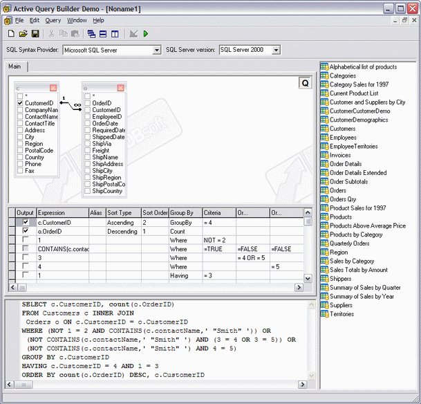Click the Cascade windows toolbar icon

[x=91, y=34]
